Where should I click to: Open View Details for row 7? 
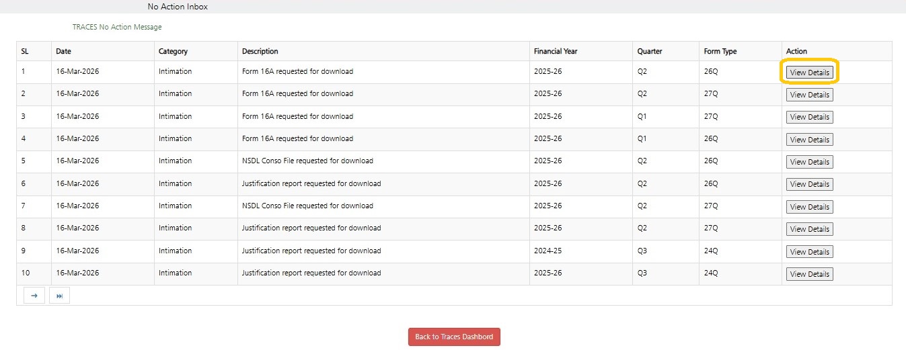click(x=809, y=207)
